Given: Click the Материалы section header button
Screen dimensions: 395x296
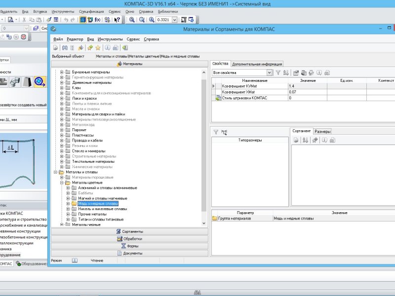Looking at the screenshot, I should (x=130, y=64).
